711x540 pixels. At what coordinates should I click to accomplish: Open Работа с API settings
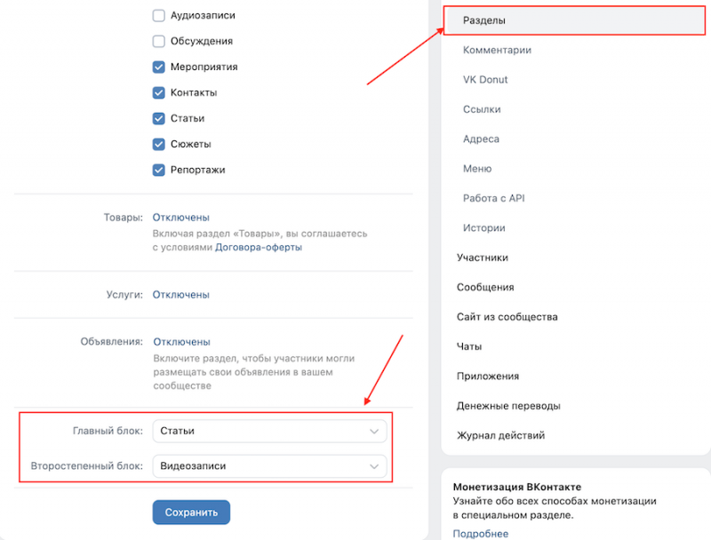tap(493, 198)
